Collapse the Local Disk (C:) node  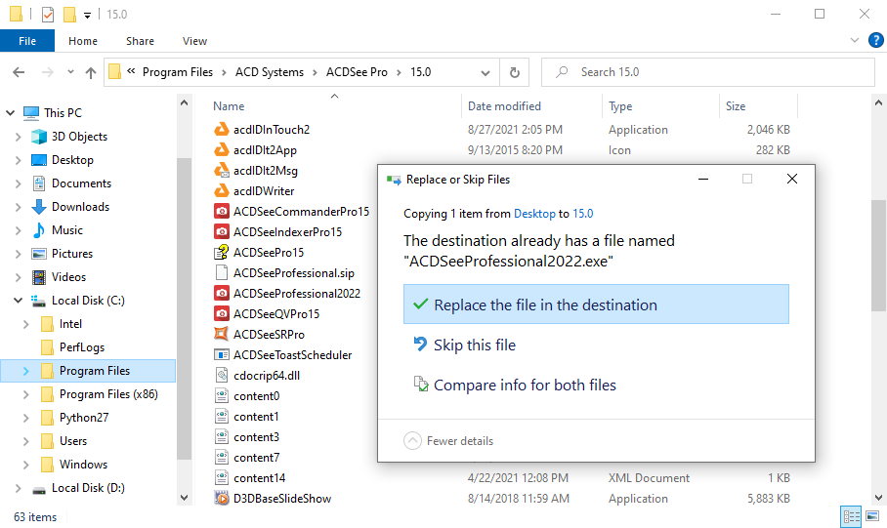click(x=19, y=301)
